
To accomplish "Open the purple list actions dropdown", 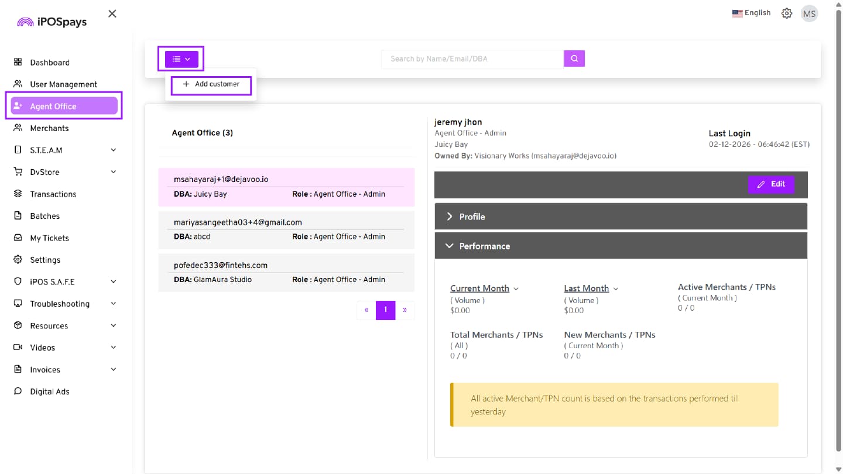I will pyautogui.click(x=181, y=59).
